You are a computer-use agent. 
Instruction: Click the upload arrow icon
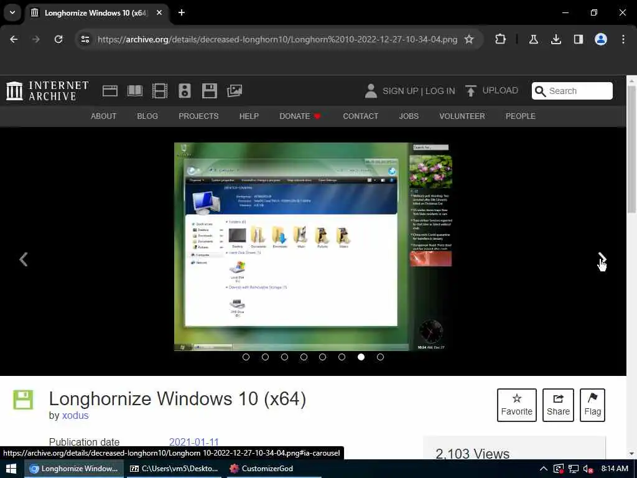pyautogui.click(x=470, y=91)
